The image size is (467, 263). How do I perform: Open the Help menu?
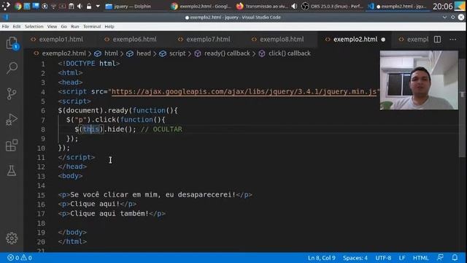tap(109, 26)
